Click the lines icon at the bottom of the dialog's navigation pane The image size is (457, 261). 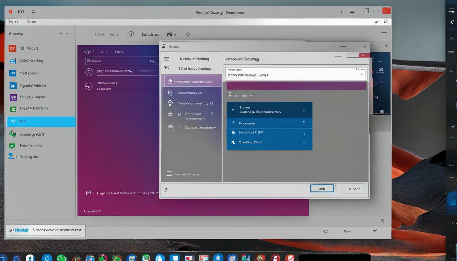tap(169, 174)
